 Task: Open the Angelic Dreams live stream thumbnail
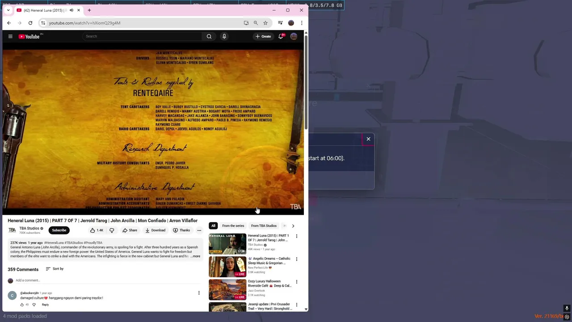[227, 267]
